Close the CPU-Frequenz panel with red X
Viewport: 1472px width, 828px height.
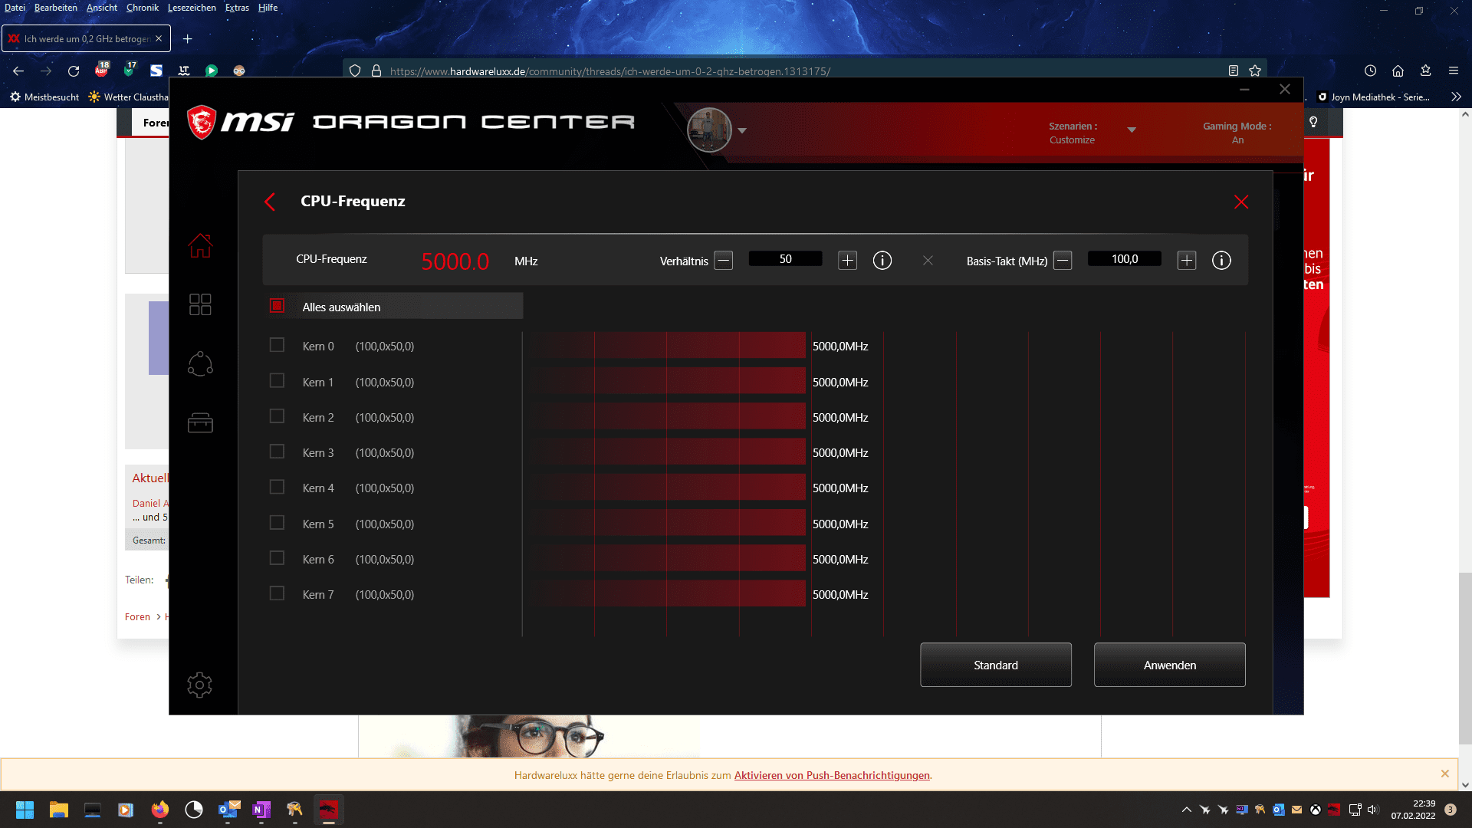(1241, 202)
